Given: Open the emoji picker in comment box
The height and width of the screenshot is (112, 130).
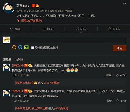Looking at the screenshot, I should click(14, 47).
